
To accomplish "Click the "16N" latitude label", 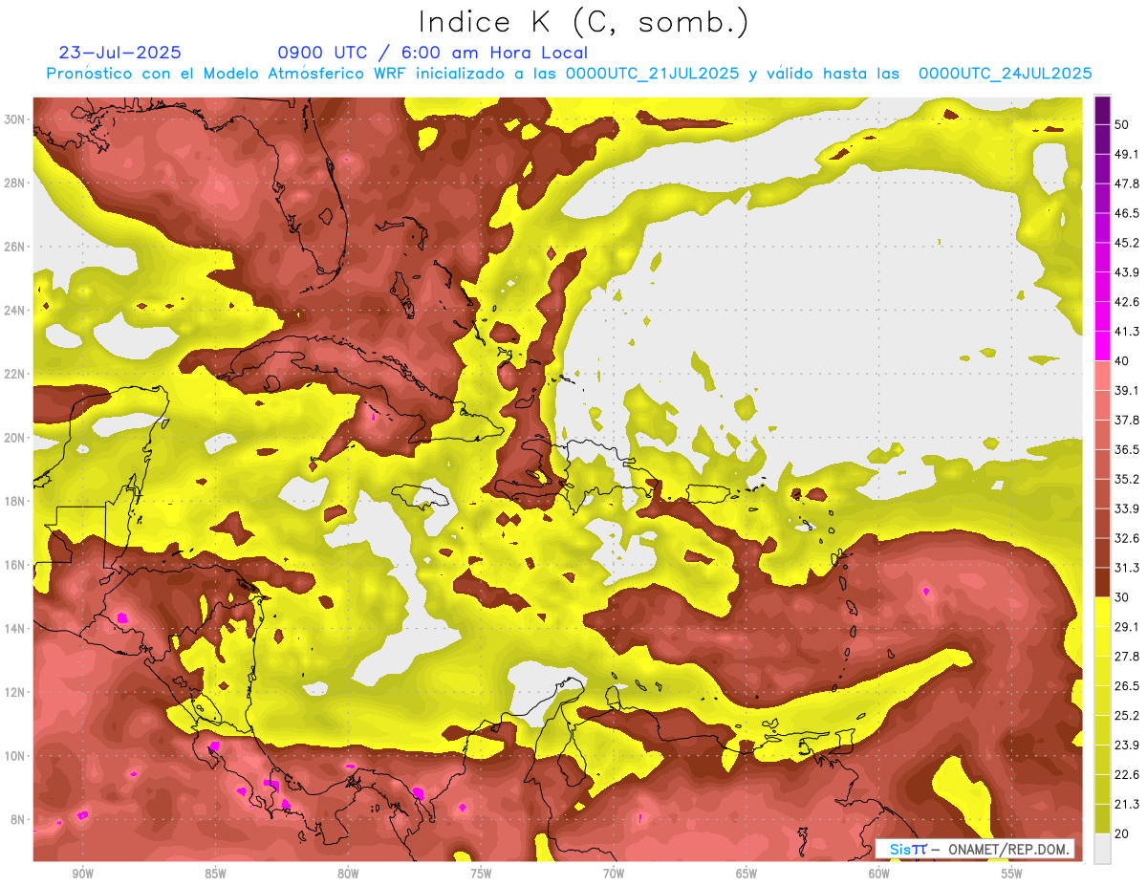I will pos(14,565).
